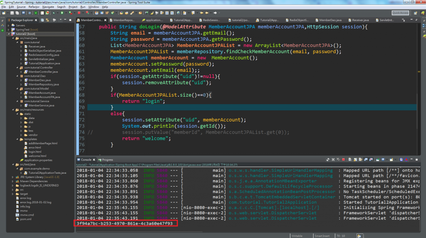The width and height of the screenshot is (426, 238).
Task: Open the Refactor menu
Action: click(34, 7)
